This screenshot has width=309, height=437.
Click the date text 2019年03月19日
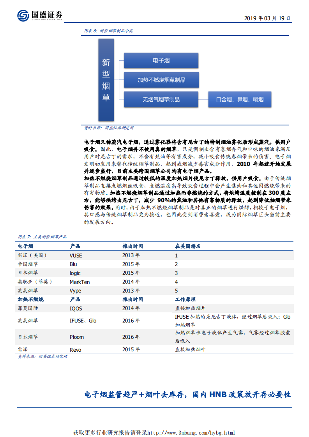point(267,18)
